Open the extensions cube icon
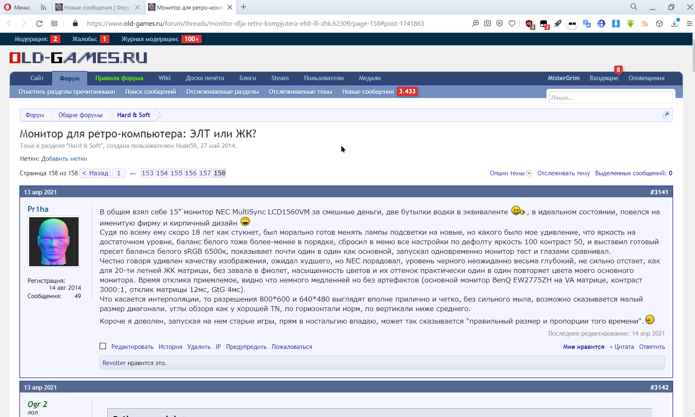This screenshot has width=695, height=417. [659, 24]
